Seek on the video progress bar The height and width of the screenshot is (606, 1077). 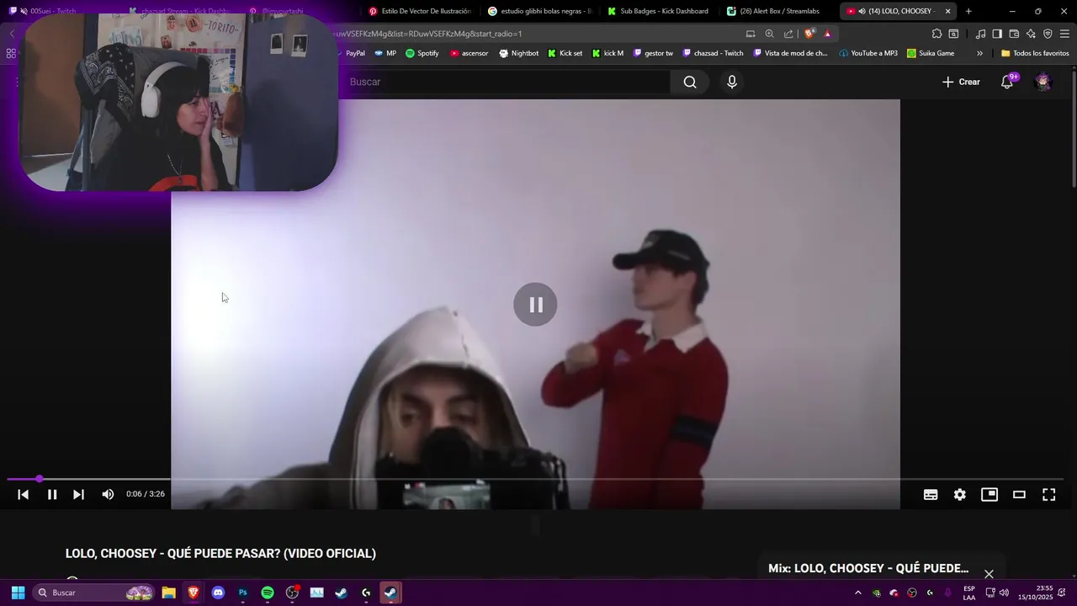tap(535, 479)
